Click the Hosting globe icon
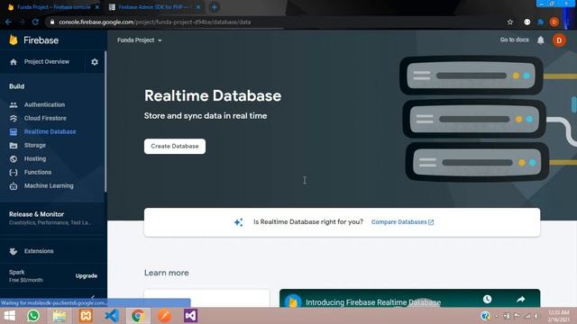 pyautogui.click(x=14, y=158)
